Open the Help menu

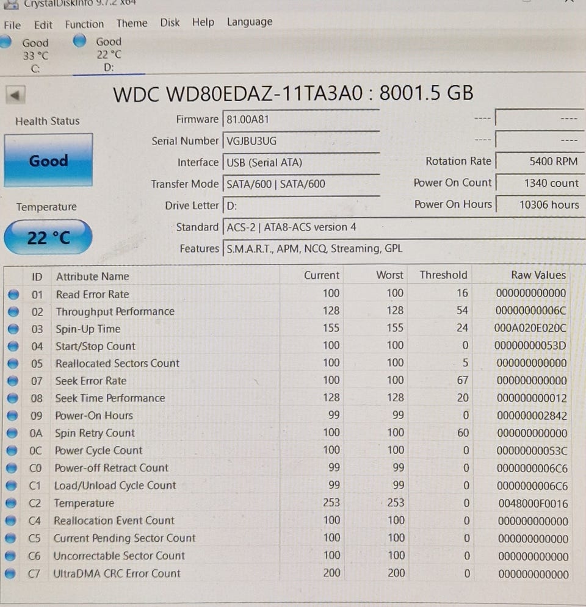coord(203,22)
